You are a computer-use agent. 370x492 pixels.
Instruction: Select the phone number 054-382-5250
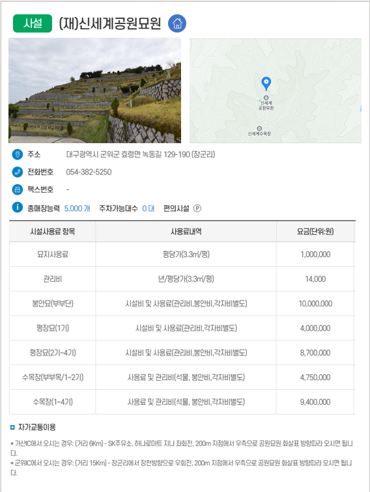pyautogui.click(x=89, y=172)
